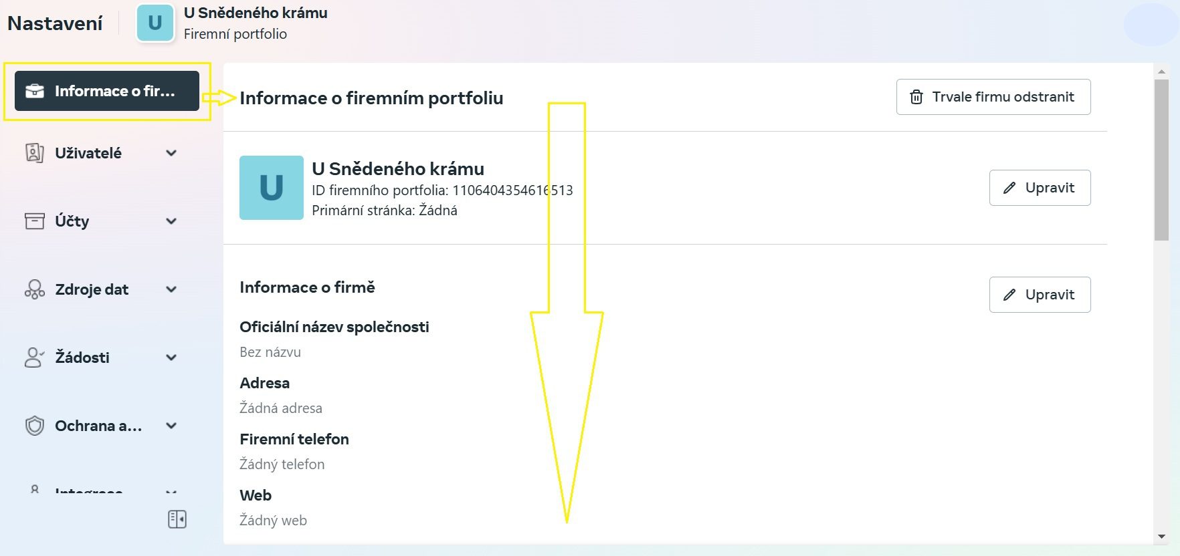Click the briefcase icon in Informace sidebar item
This screenshot has height=556, width=1180.
coord(34,91)
